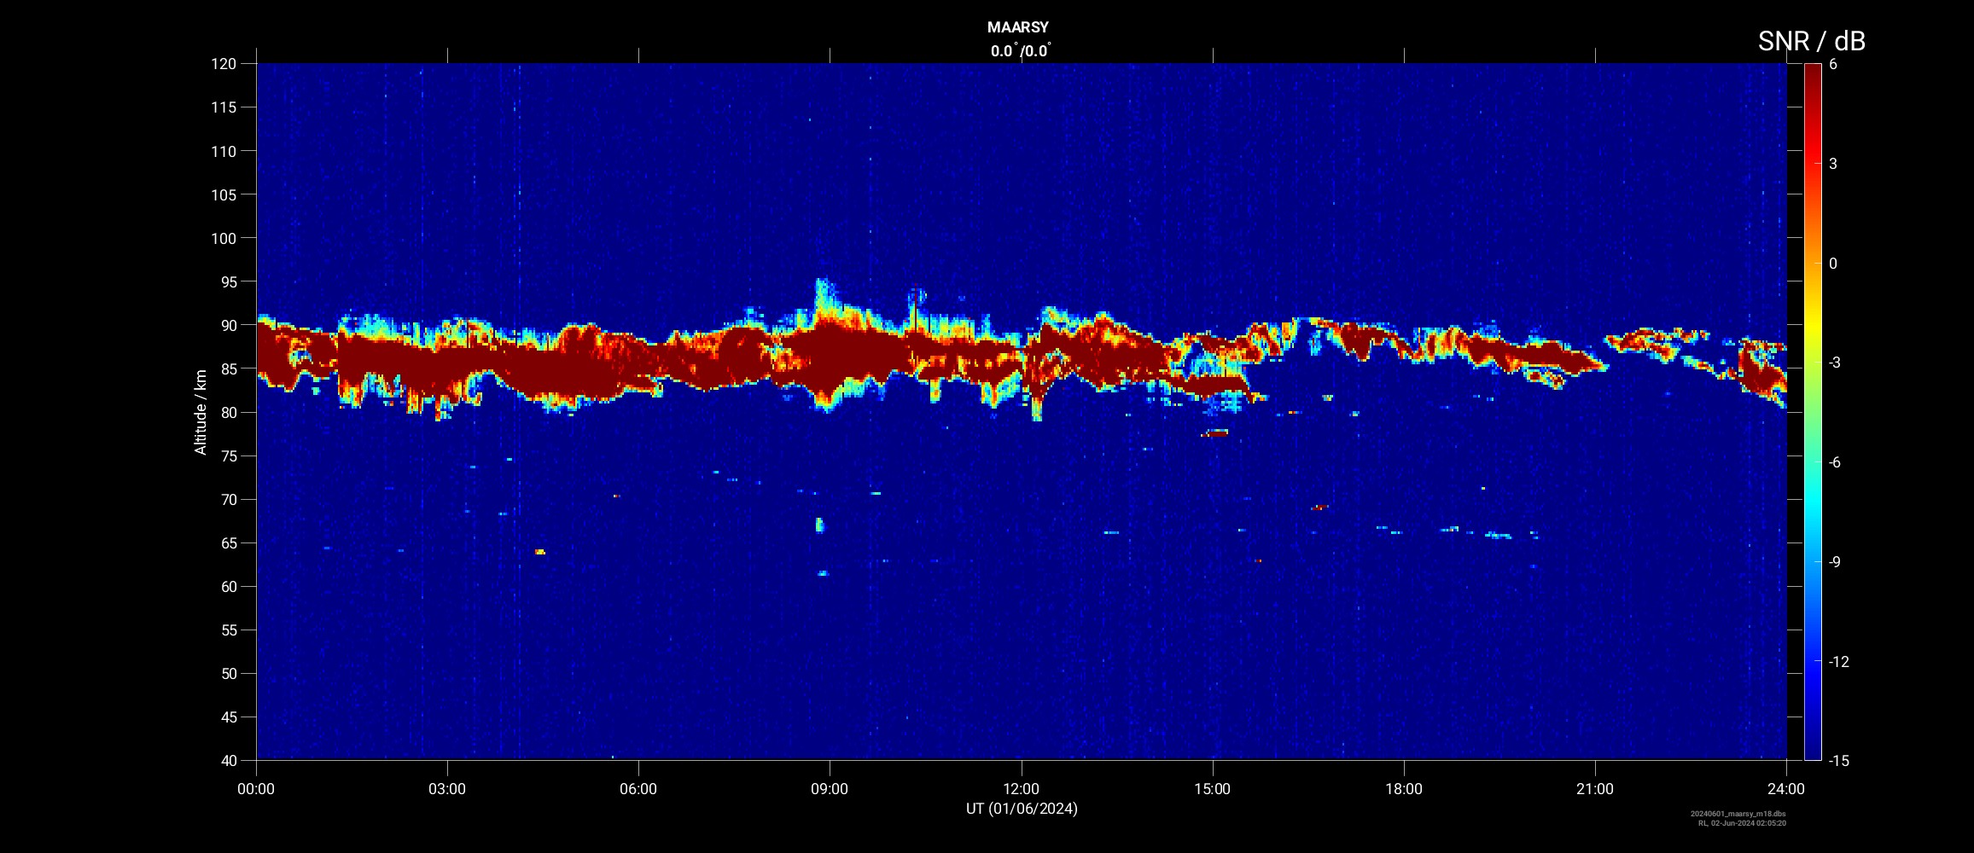Viewport: 1974px width, 853px height.
Task: Click the "RL, 02-Jun-2024 02:05:20" timestamp footer
Action: (1741, 823)
